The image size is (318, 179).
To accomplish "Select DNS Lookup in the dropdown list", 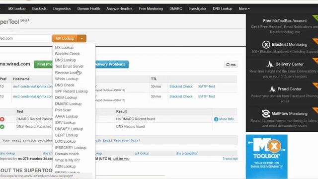I will click(65, 60).
